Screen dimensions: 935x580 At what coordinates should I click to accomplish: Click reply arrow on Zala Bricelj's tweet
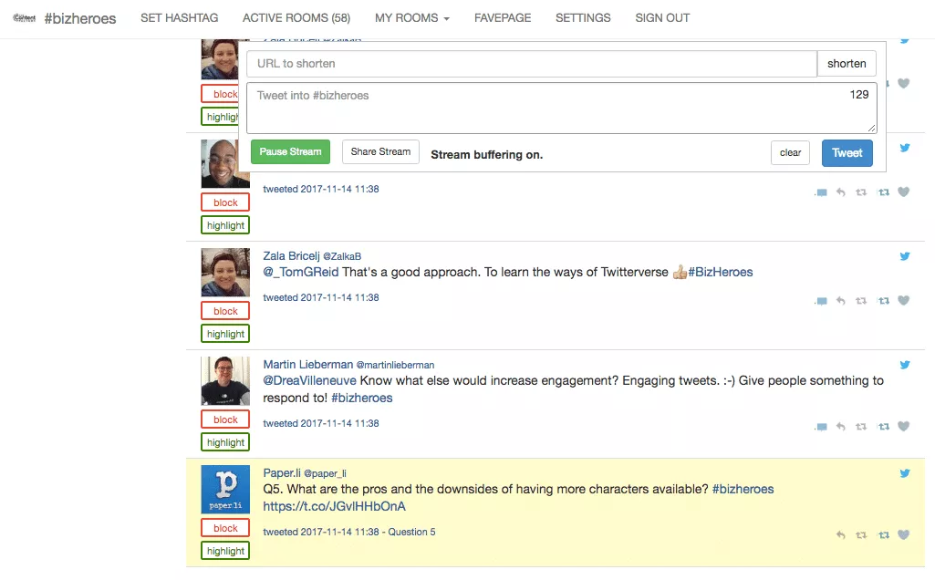point(840,301)
